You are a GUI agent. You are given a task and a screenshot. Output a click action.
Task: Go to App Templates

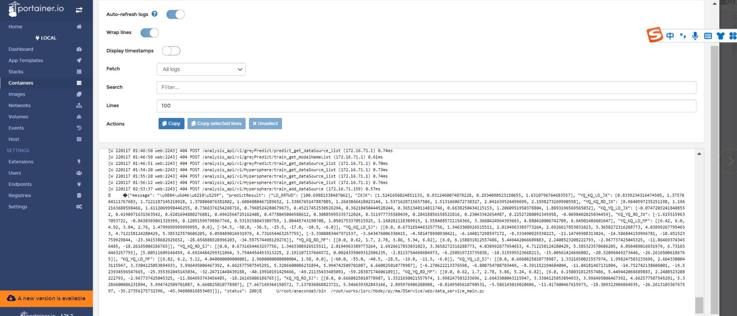(26, 60)
